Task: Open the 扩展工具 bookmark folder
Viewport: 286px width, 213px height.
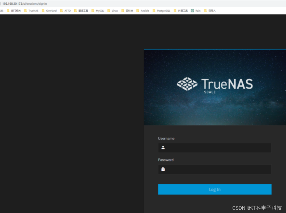Action: tap(181, 11)
